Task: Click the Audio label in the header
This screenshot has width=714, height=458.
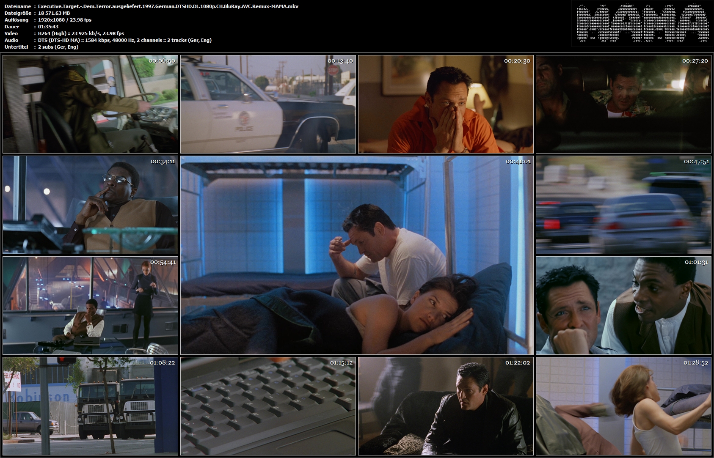Action: coord(11,40)
